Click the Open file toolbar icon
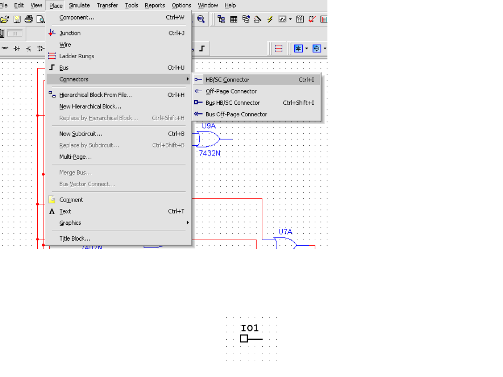 point(4,19)
